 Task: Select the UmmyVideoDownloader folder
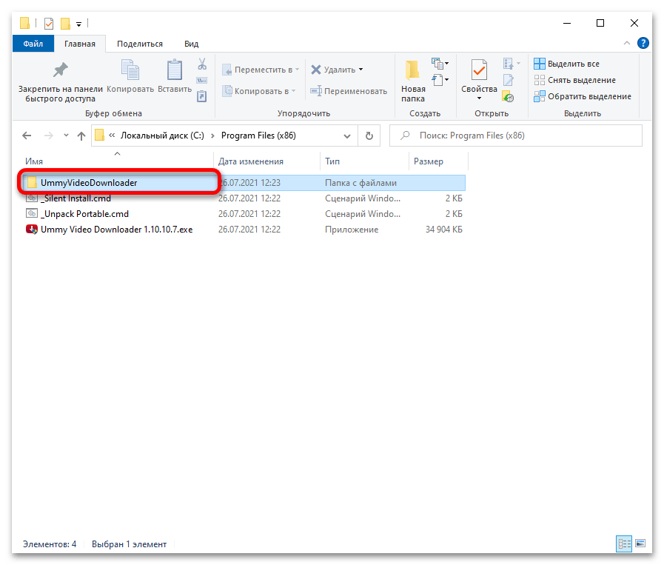(244, 183)
